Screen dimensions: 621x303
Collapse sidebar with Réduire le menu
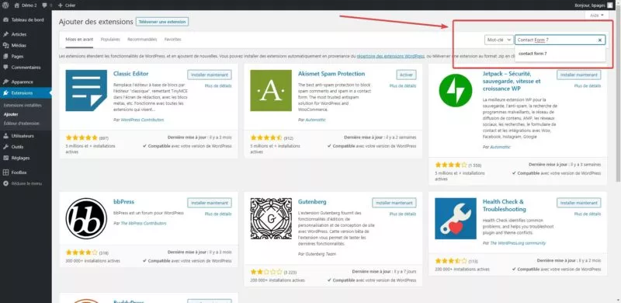pos(23,183)
